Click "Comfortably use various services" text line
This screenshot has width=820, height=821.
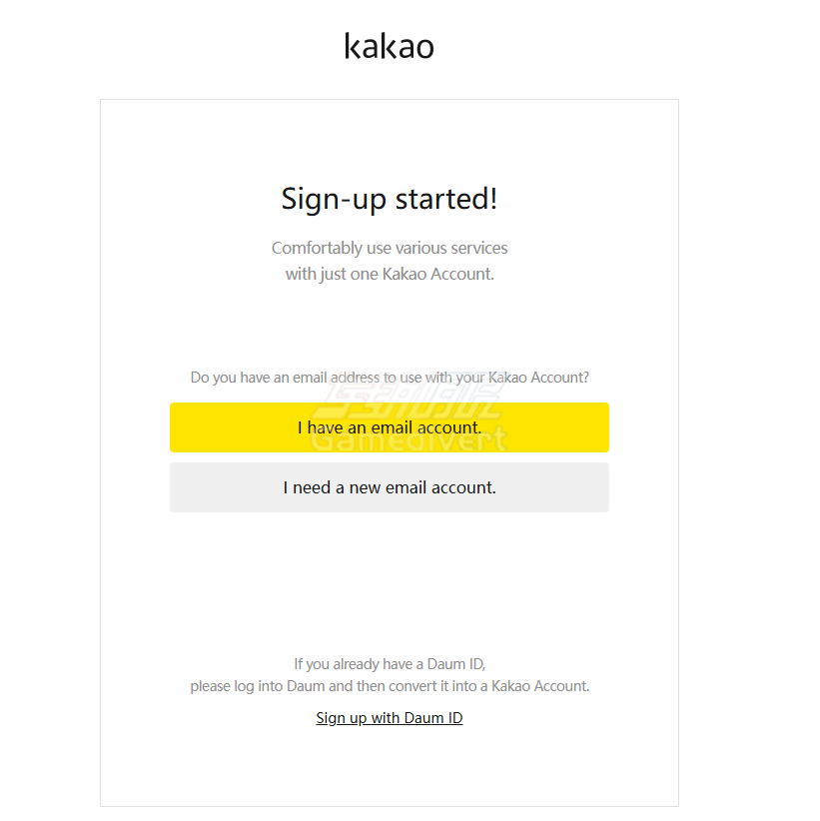[389, 248]
